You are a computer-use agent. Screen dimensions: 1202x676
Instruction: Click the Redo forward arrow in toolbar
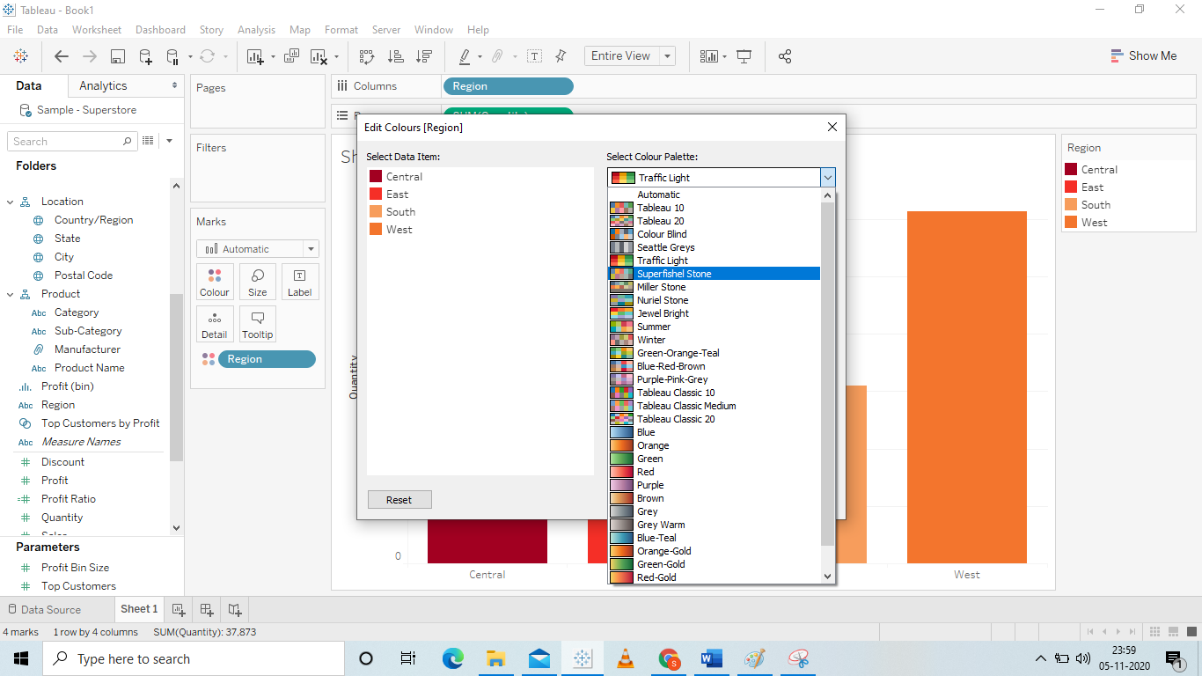click(90, 56)
